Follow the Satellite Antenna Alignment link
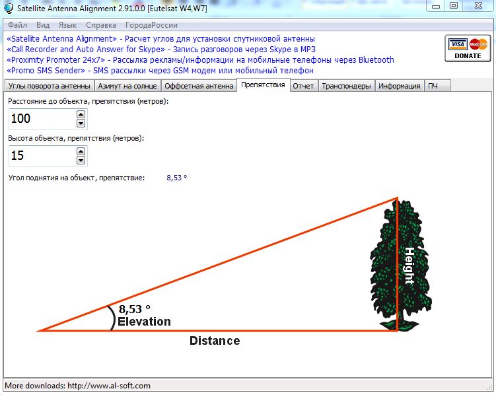The image size is (496, 395). 61,39
